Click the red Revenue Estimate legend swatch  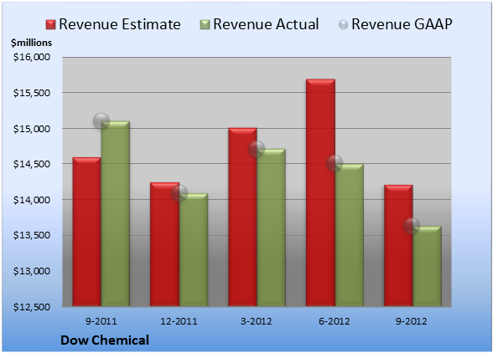pyautogui.click(x=50, y=25)
